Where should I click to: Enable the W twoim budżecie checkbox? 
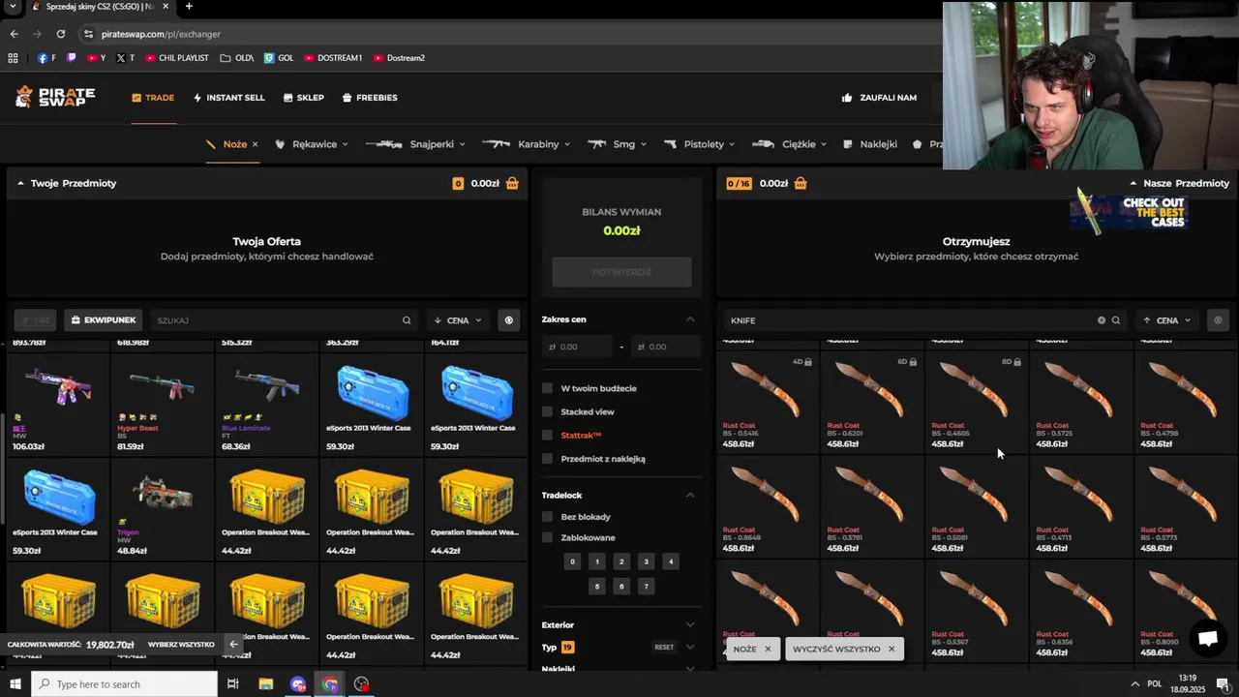(x=547, y=388)
